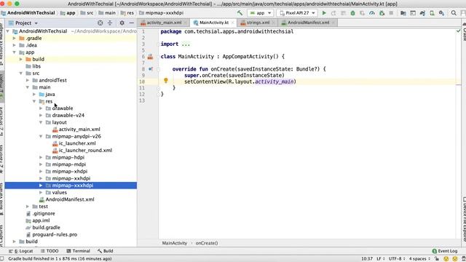Image resolution: width=466 pixels, height=262 pixels.
Task: Open the Logcat tool window
Action: pos(21,251)
